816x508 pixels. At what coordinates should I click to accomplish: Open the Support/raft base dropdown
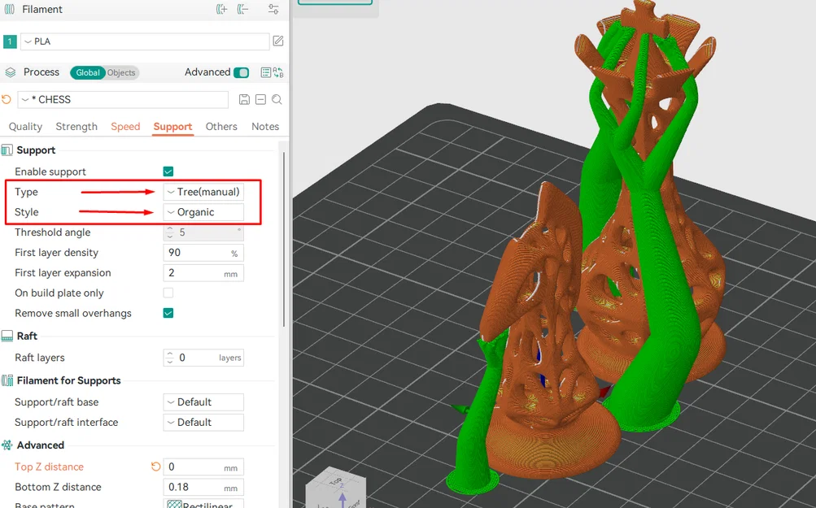click(x=203, y=402)
